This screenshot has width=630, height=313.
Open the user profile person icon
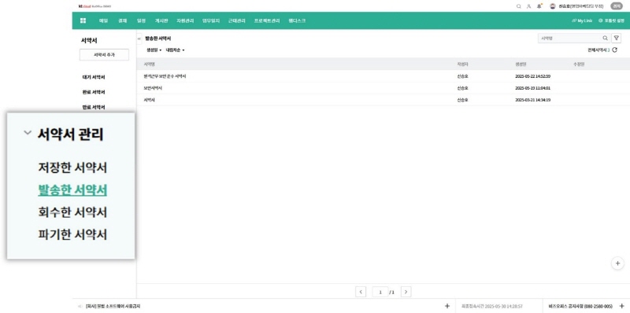click(x=528, y=6)
